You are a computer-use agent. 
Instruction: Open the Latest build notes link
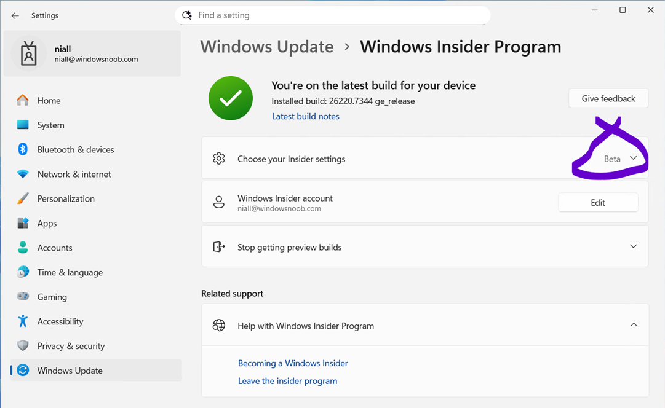pos(305,116)
